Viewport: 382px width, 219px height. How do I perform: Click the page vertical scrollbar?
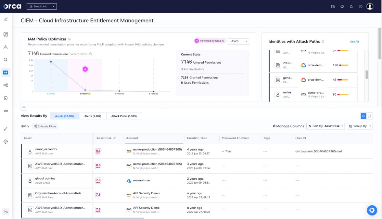tap(379, 44)
